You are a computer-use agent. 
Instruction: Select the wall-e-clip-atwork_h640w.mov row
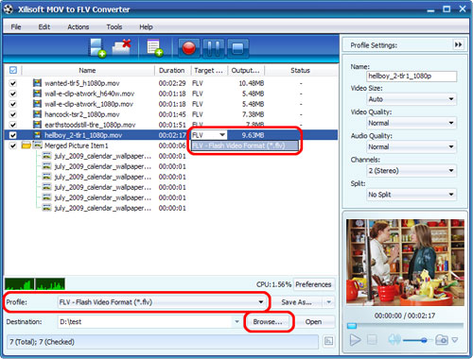click(170, 94)
